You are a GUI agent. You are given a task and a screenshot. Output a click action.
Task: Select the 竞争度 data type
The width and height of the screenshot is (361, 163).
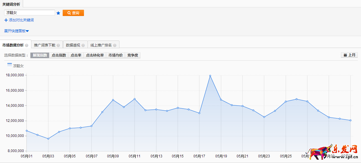pyautogui.click(x=132, y=55)
